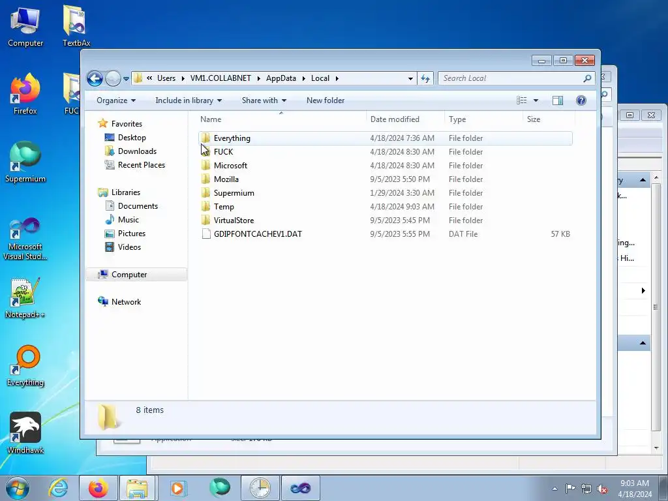Screen dimensions: 668x501
Task: Open the Documents library
Action: 138,206
